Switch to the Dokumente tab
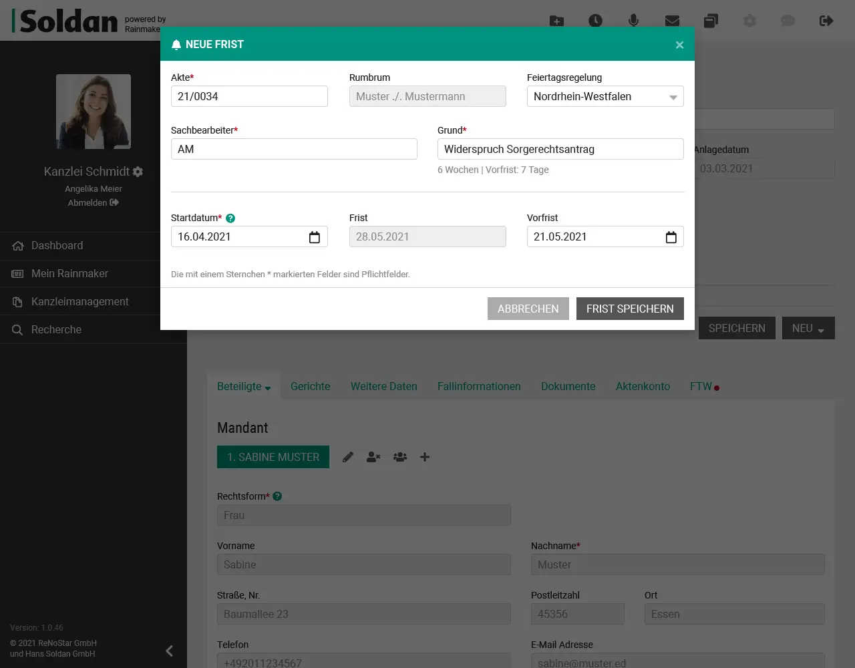This screenshot has width=855, height=668. click(x=568, y=387)
